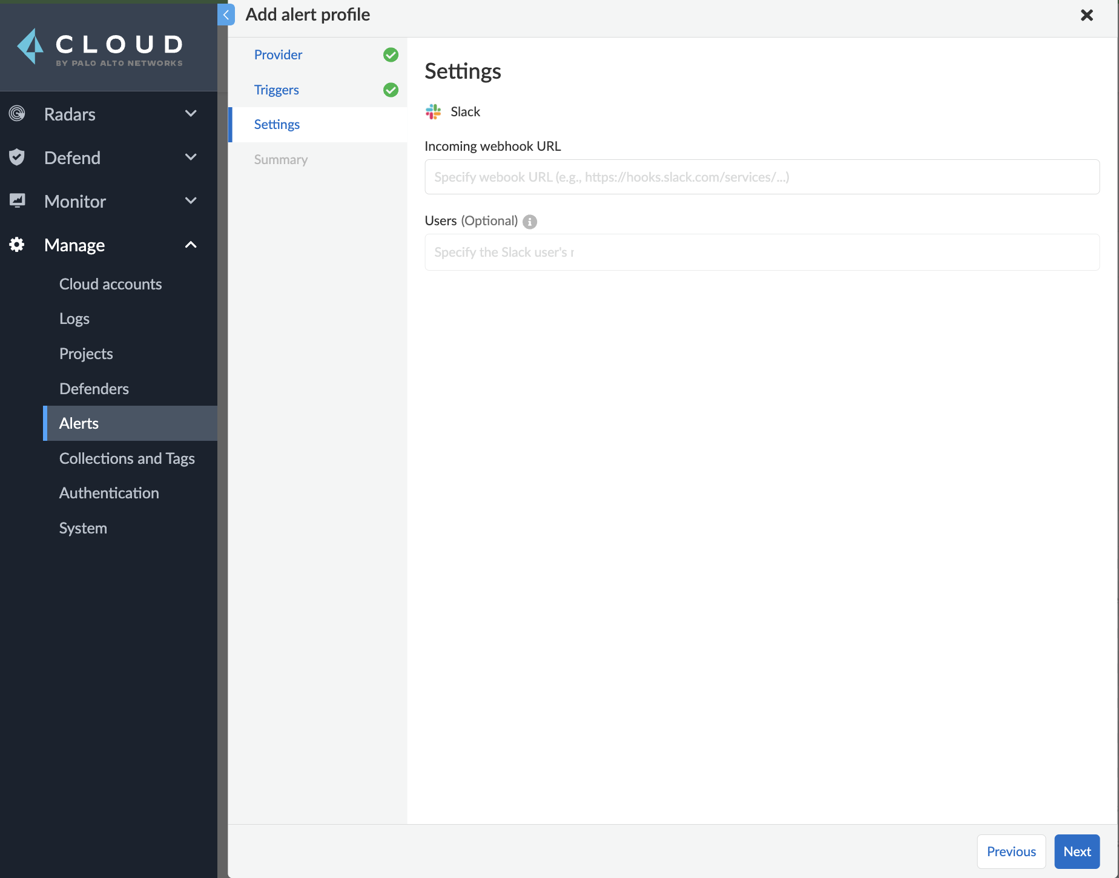Click the Defend shield icon
The width and height of the screenshot is (1119, 878).
[x=17, y=157]
